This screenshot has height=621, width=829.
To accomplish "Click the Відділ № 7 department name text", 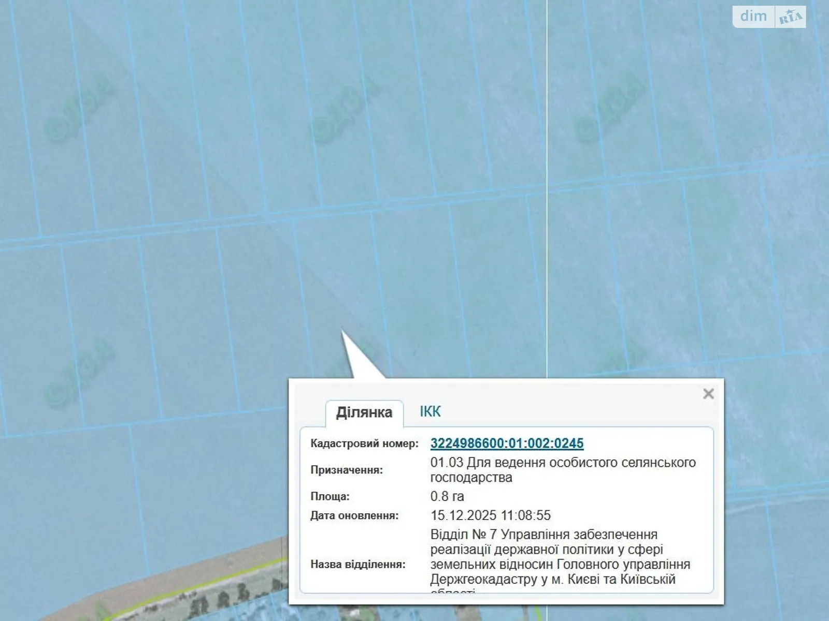I will tap(560, 556).
